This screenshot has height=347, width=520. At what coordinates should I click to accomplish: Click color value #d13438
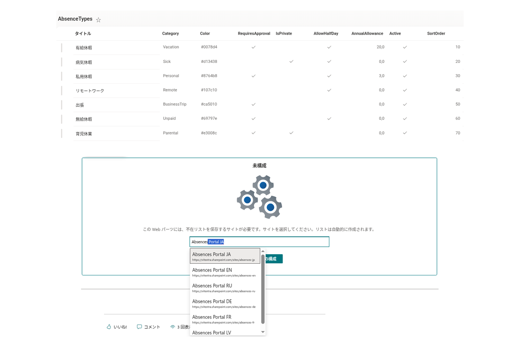209,62
